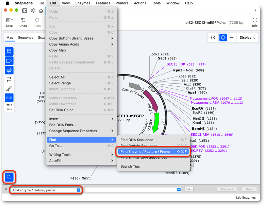The width and height of the screenshot is (264, 205).
Task: Open the Tools menu
Action: click(156, 3)
